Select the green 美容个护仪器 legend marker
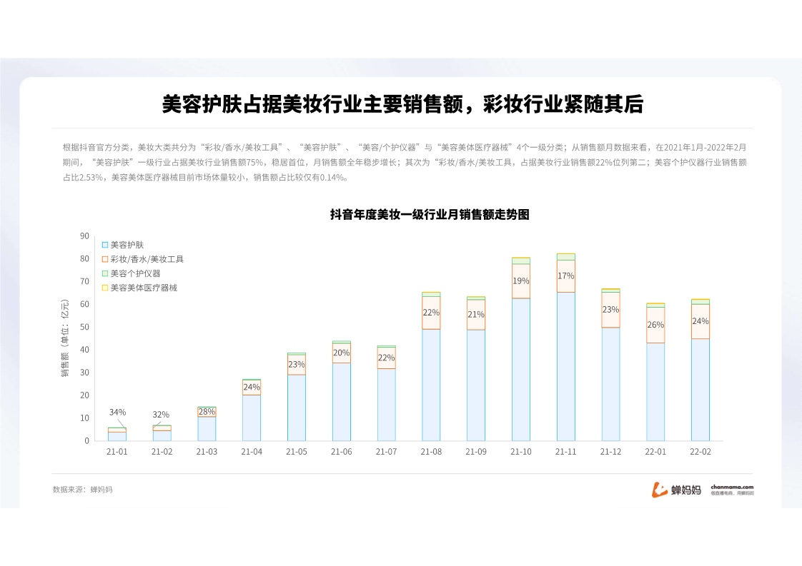This screenshot has height=566, width=802. click(105, 273)
